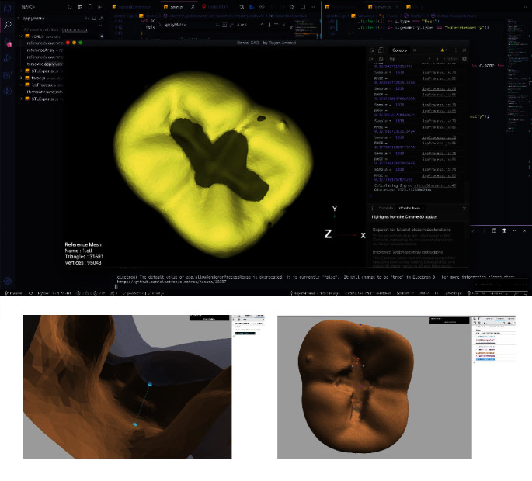
Task: Close the DevTools panel
Action: point(464,50)
